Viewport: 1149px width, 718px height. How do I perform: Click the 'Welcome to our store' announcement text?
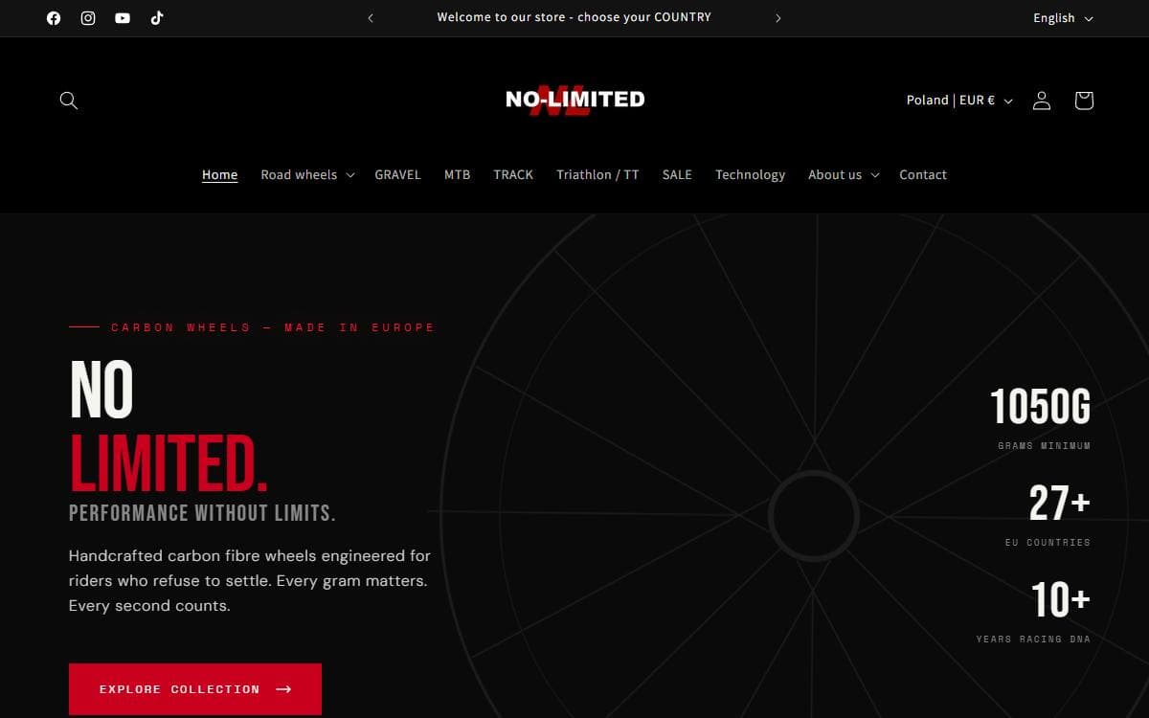coord(574,18)
